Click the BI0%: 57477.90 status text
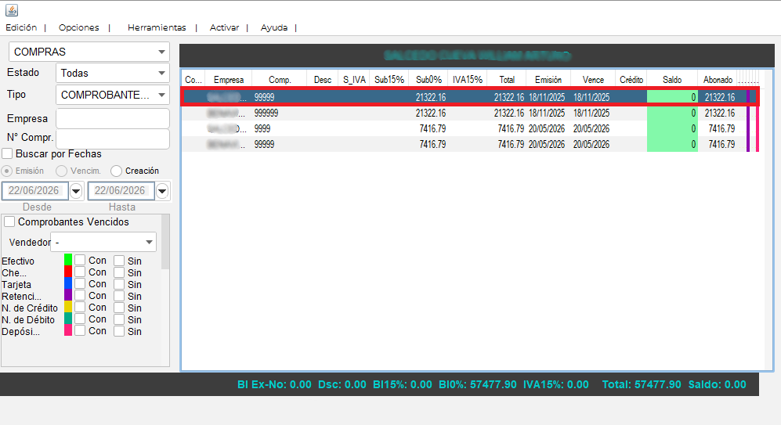 pyautogui.click(x=477, y=384)
